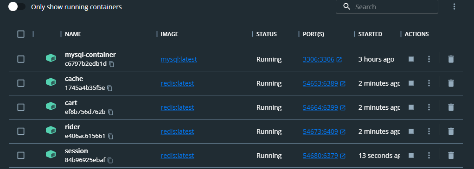Check the cart row checkbox
The width and height of the screenshot is (474, 169).
tap(21, 107)
